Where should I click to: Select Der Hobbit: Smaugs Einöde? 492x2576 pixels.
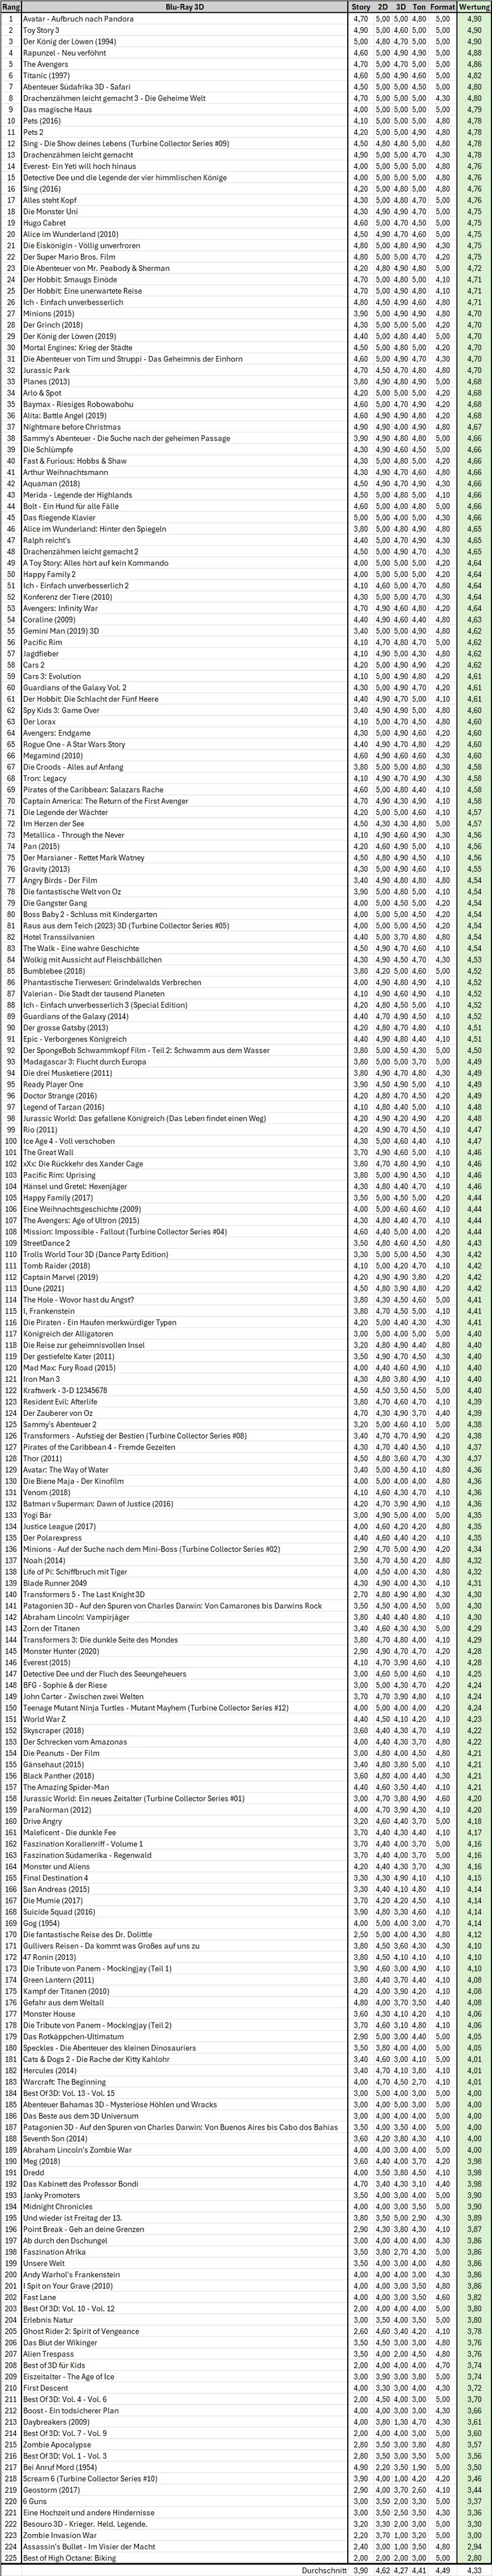70,279
